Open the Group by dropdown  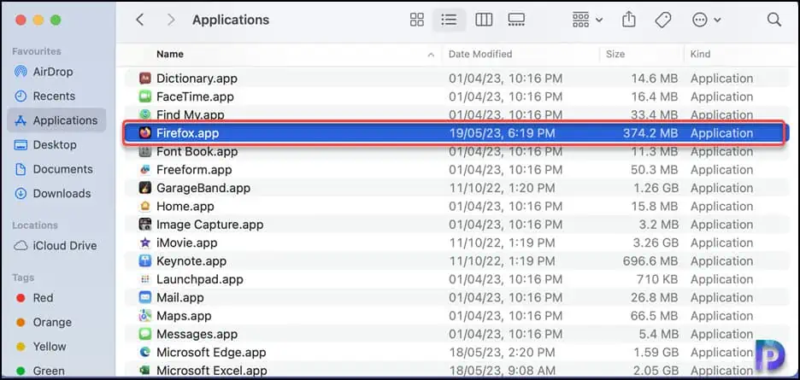click(587, 20)
